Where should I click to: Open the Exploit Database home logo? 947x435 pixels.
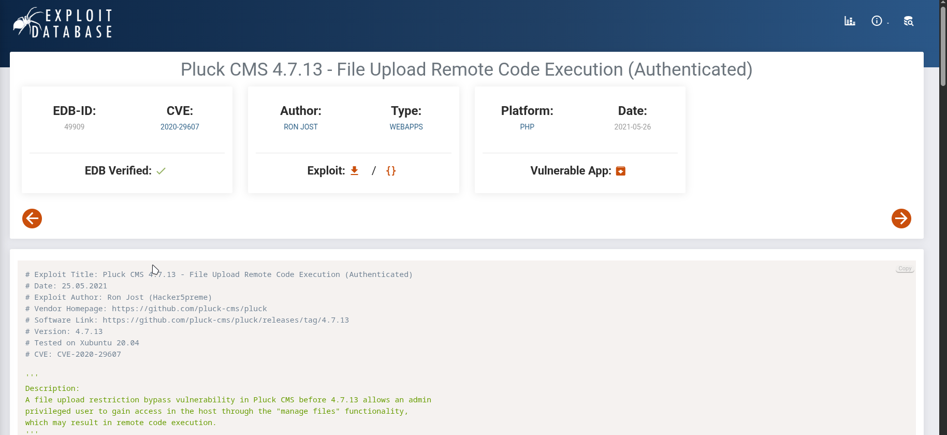tap(63, 23)
